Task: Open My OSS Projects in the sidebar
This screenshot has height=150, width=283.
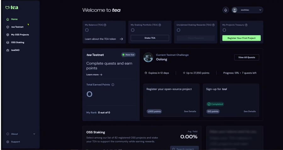Action: click(20, 35)
